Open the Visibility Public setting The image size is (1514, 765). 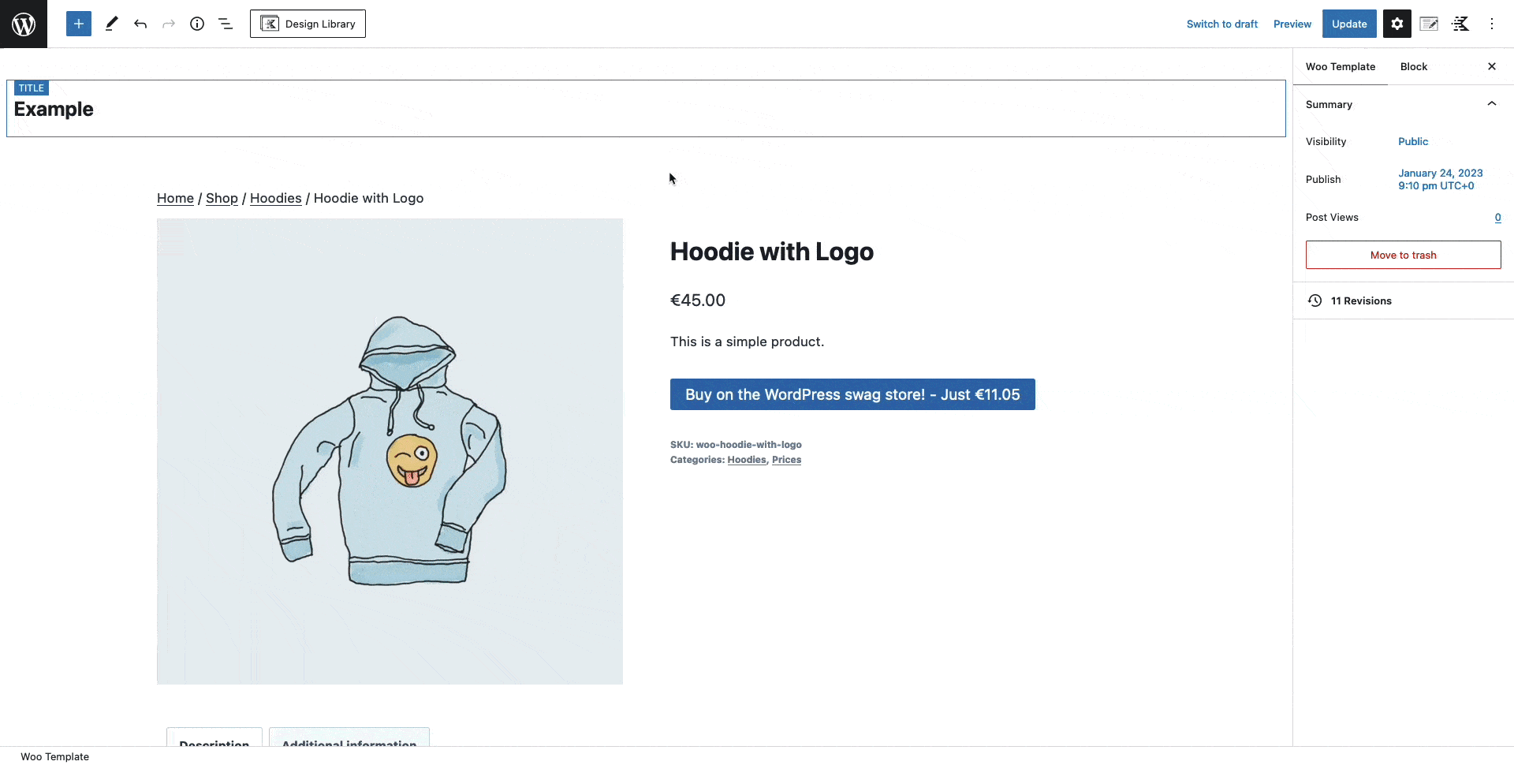[1412, 141]
